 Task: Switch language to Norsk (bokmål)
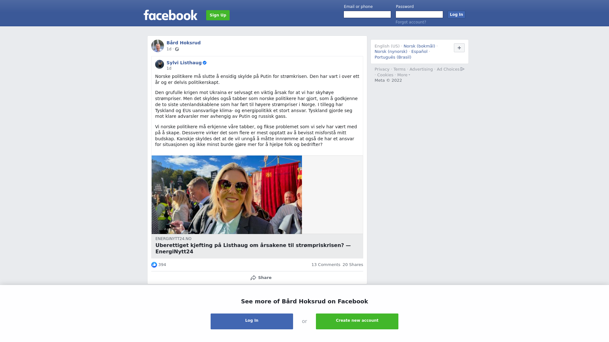419,46
